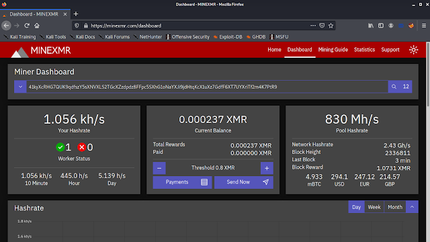Collapse the Hashrate chart panel
This screenshot has width=430, height=242.
pos(412,207)
